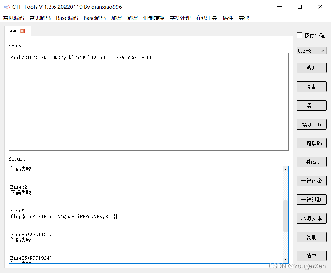
Task: Open the Base解码 menu
Action: point(94,18)
